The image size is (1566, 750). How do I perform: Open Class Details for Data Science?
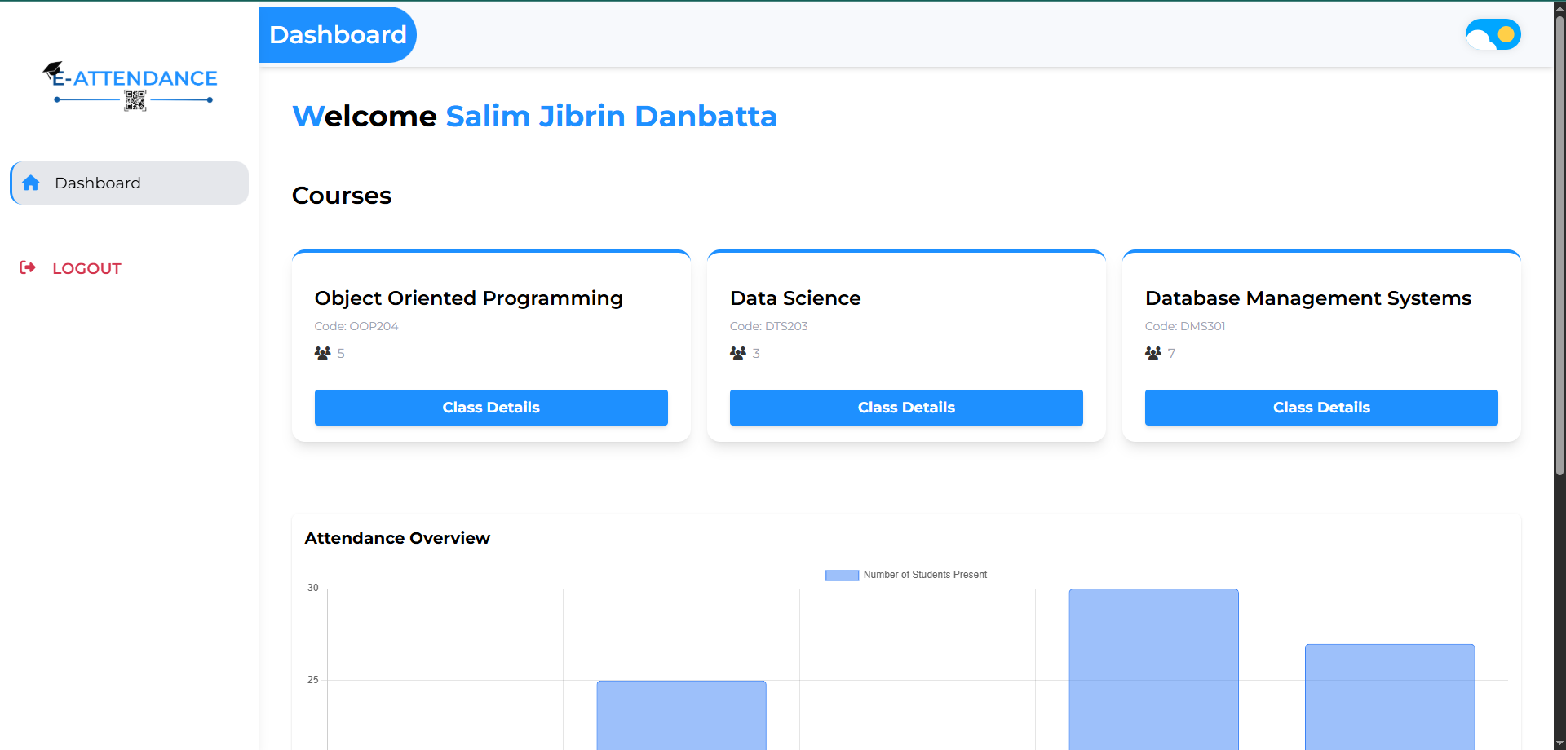(906, 408)
